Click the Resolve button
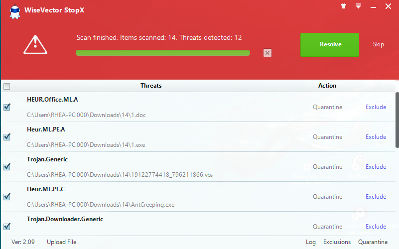This screenshot has width=399, height=249. point(330,44)
